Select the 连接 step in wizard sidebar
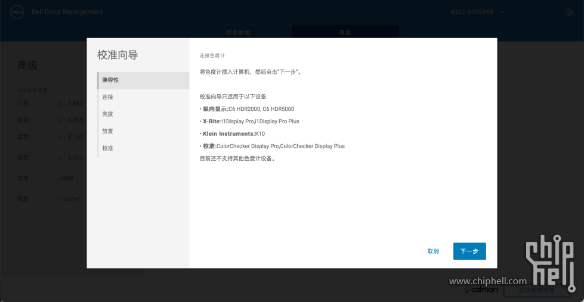This screenshot has width=584, height=302. [x=143, y=97]
